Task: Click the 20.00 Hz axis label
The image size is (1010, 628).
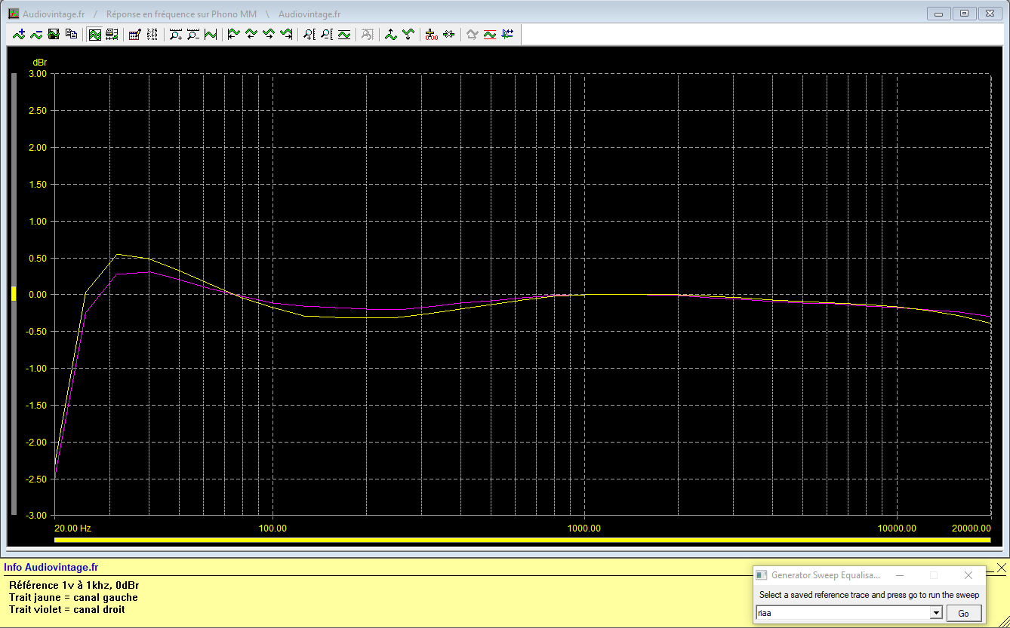Action: tap(73, 528)
